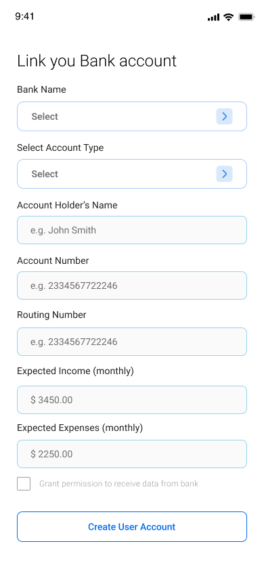Tap the 'Bank Name' field label
The height and width of the screenshot is (571, 264).
click(41, 89)
